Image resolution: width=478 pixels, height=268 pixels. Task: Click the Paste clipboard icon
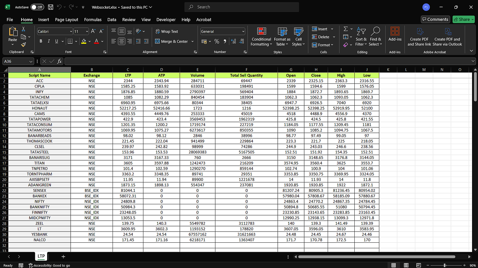click(13, 32)
